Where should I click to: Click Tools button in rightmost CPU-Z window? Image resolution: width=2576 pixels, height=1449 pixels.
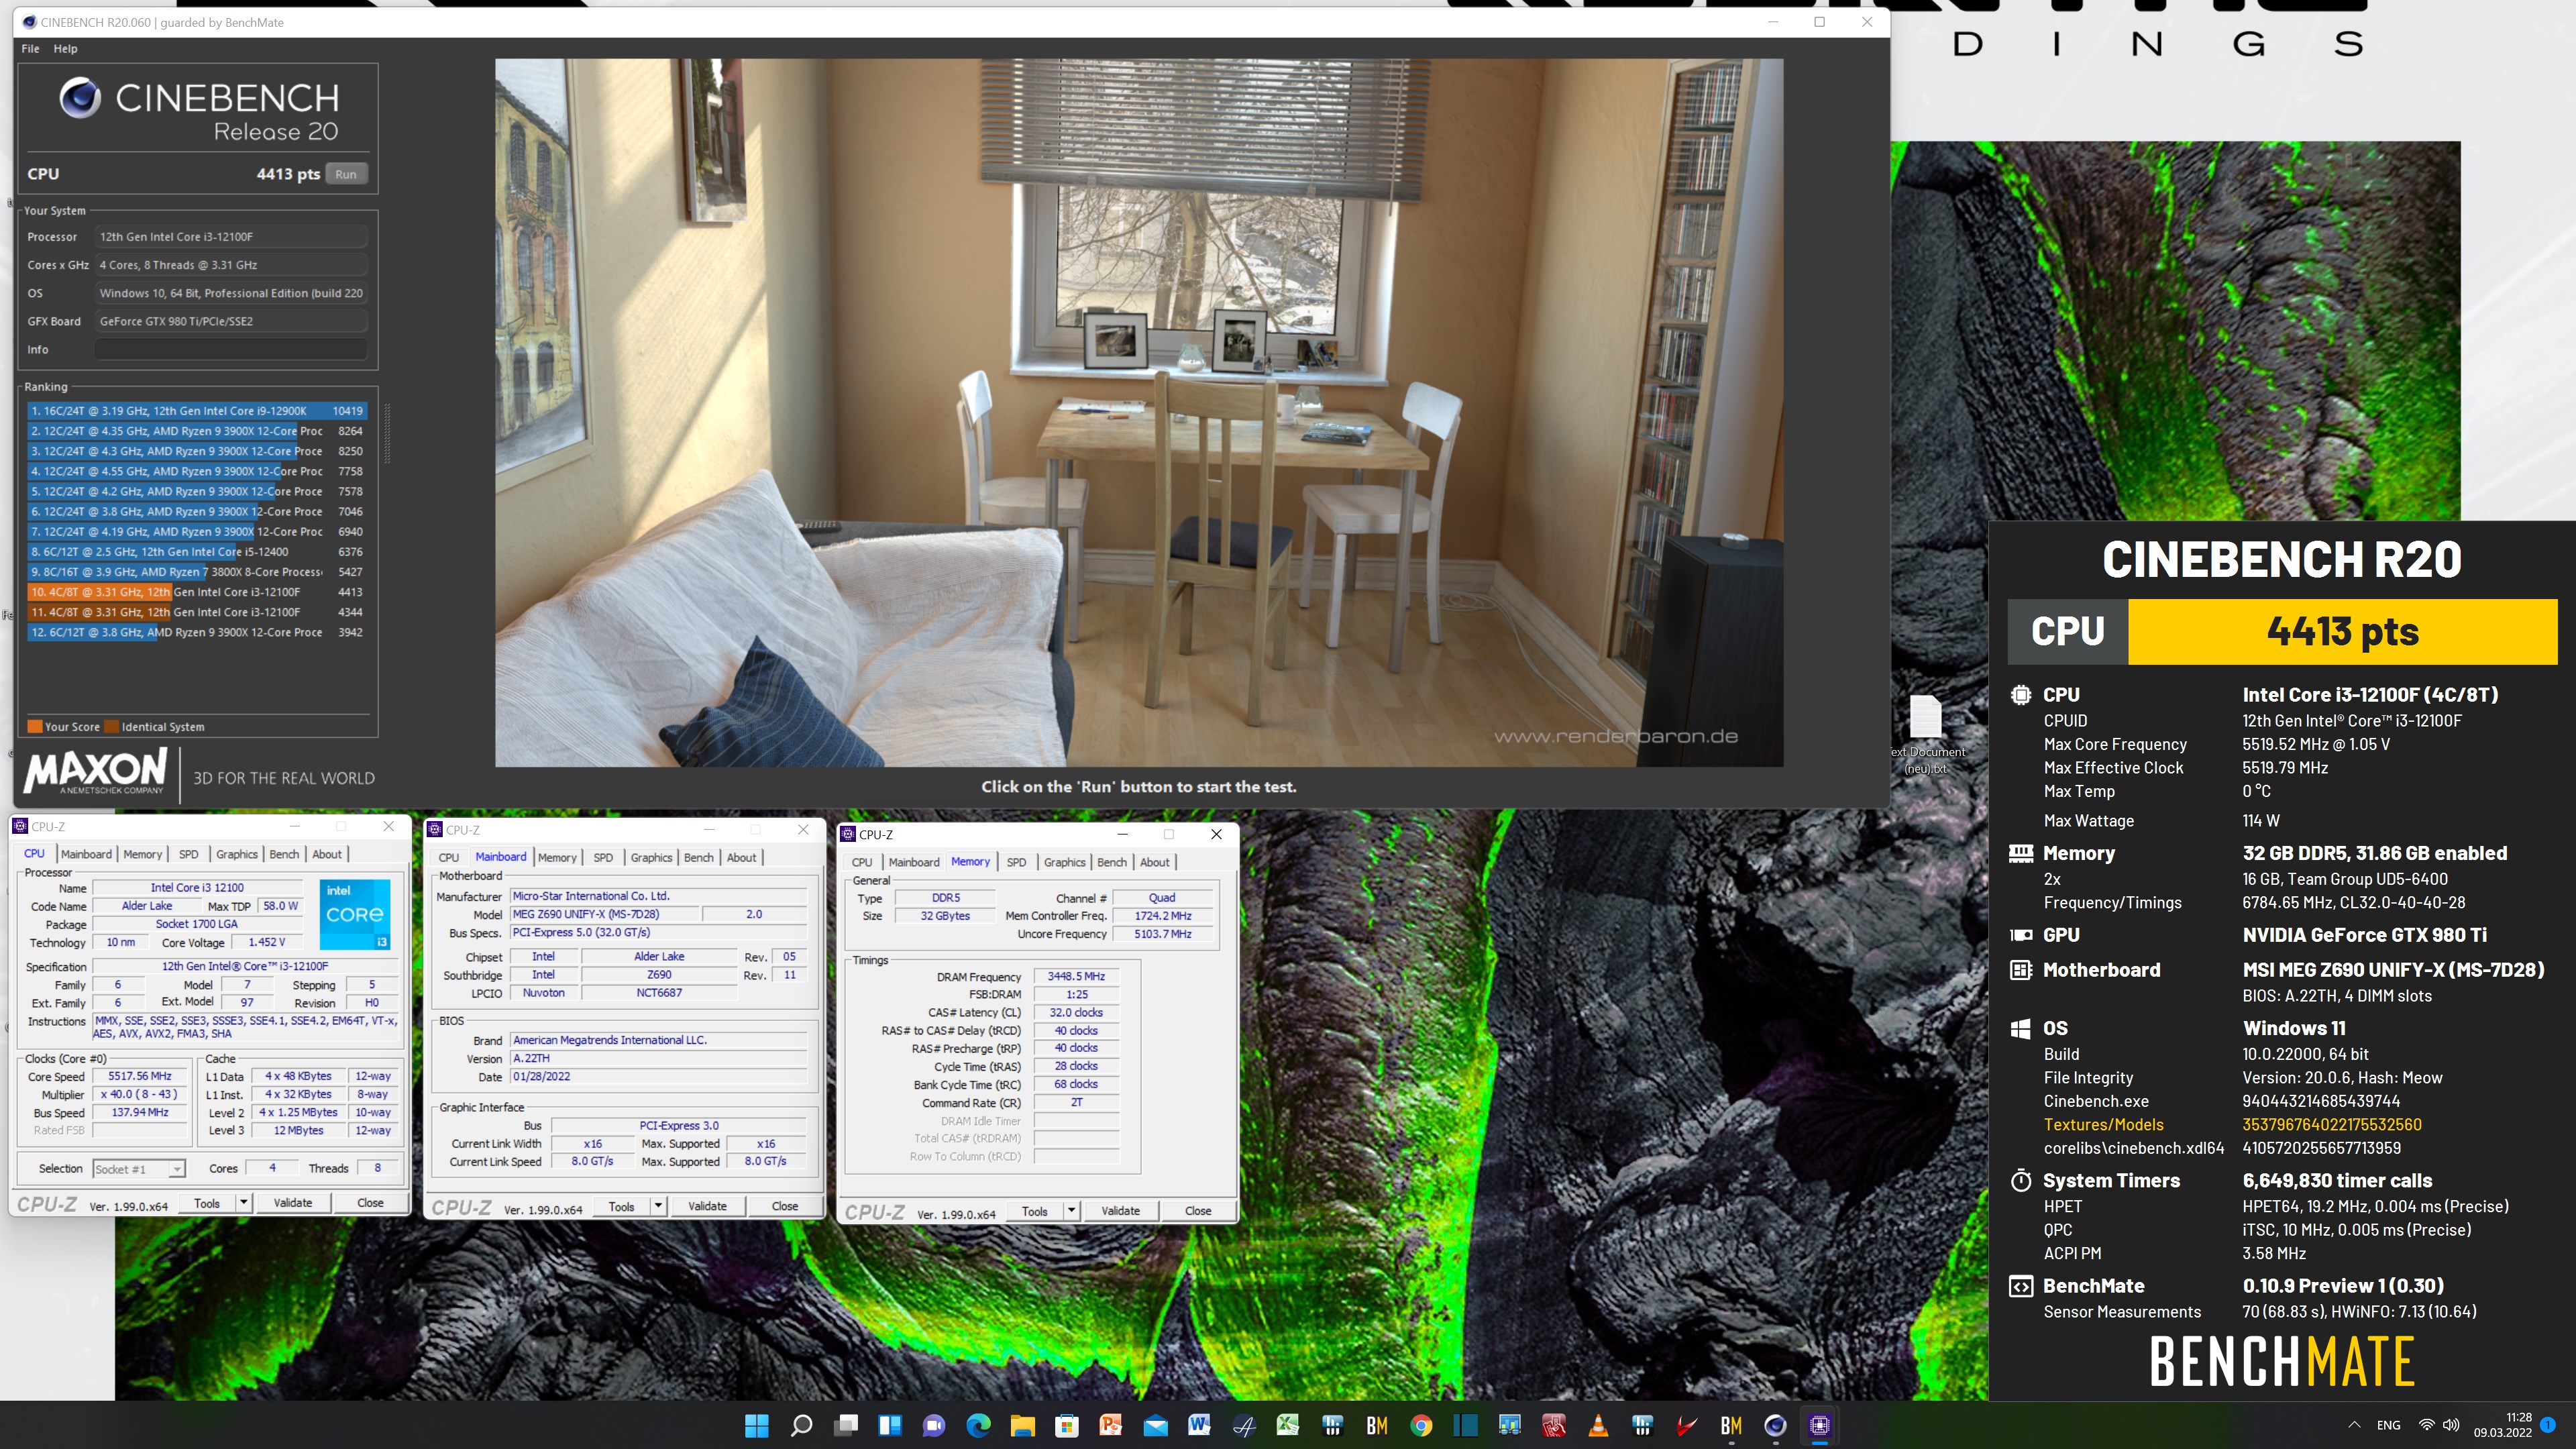coord(1035,1211)
